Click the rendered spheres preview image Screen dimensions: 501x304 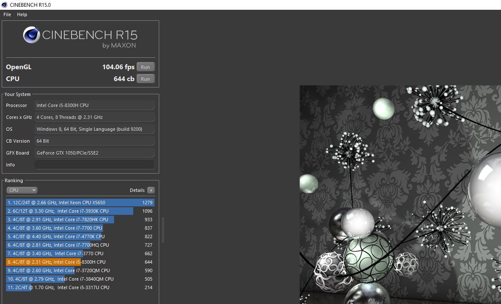(400, 194)
